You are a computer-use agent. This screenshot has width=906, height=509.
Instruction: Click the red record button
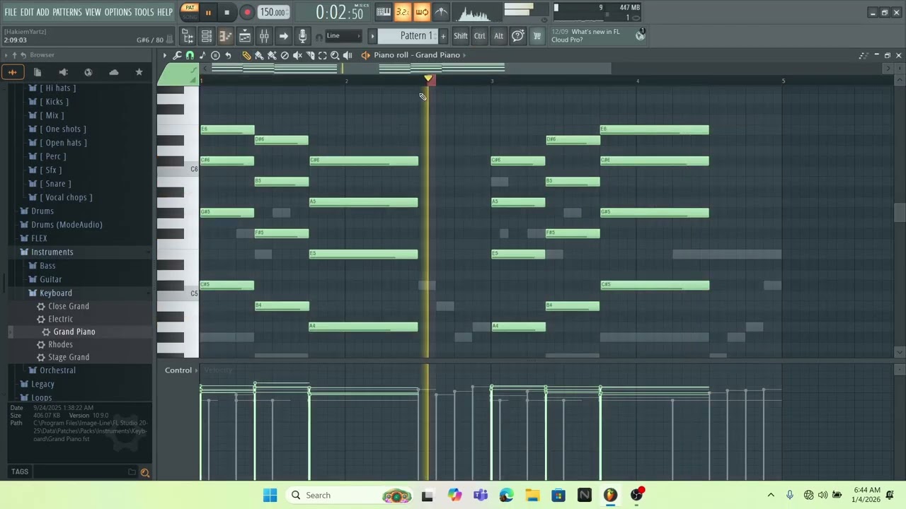tap(246, 12)
